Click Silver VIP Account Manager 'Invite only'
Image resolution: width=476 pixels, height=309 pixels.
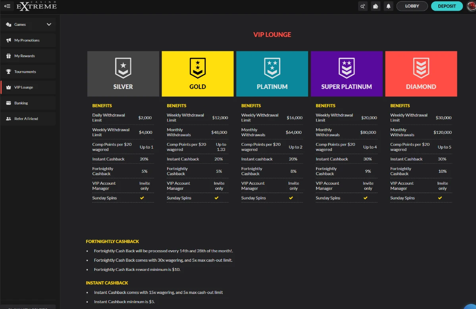pos(145,186)
